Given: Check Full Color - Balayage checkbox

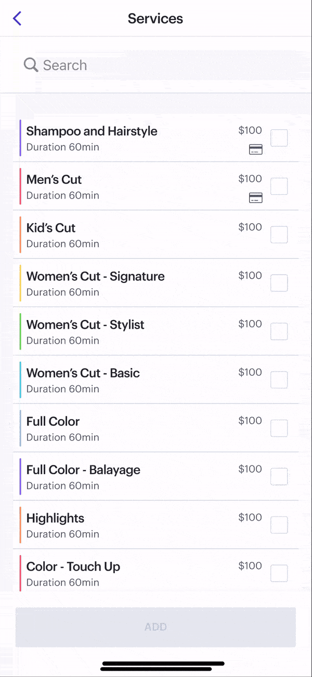Looking at the screenshot, I should [x=279, y=476].
